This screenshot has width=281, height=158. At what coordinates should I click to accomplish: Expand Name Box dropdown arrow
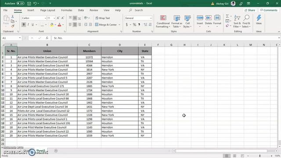tap(20, 38)
